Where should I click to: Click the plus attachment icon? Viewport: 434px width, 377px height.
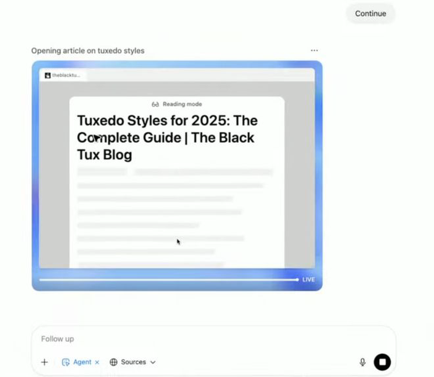click(45, 362)
